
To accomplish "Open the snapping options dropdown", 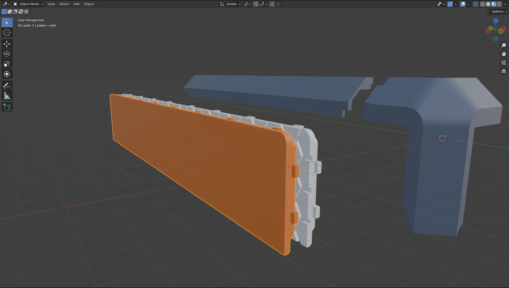I will point(263,4).
